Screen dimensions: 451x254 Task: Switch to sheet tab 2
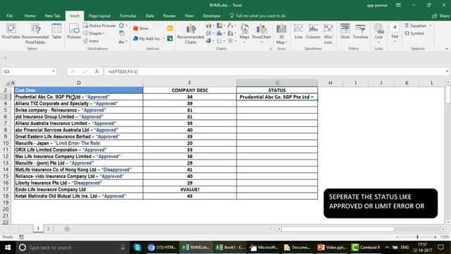point(49,229)
